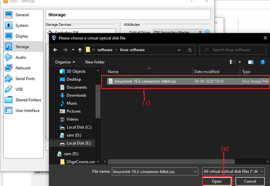Refresh the linux software folder

pos(190,50)
